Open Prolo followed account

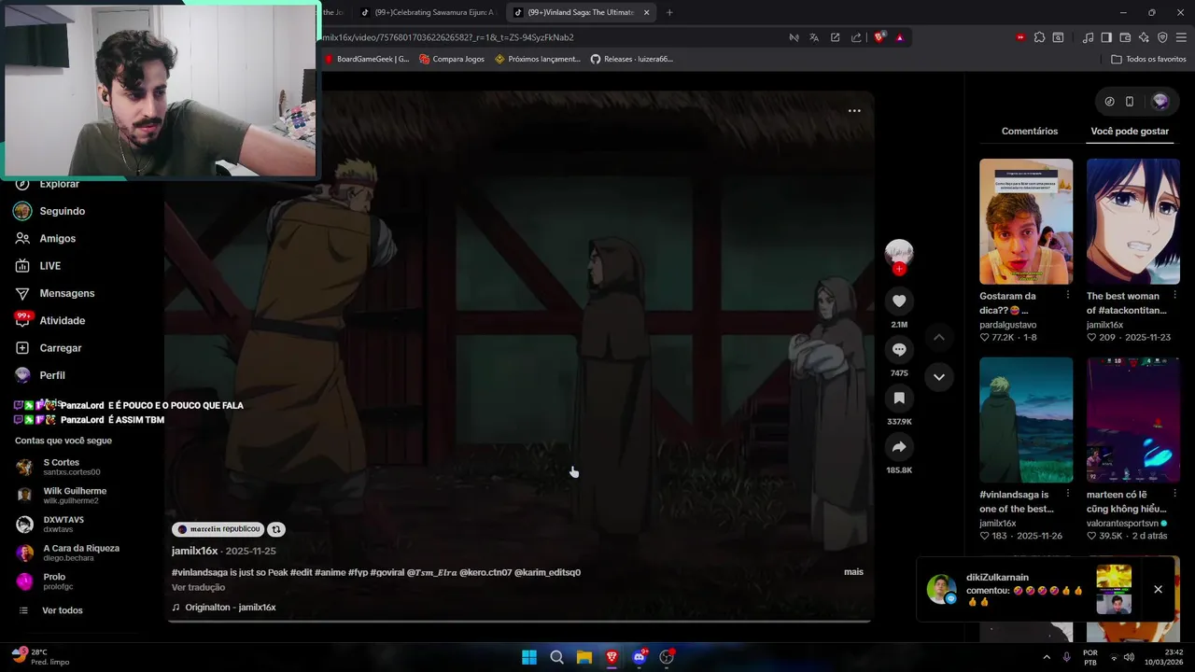click(x=54, y=581)
